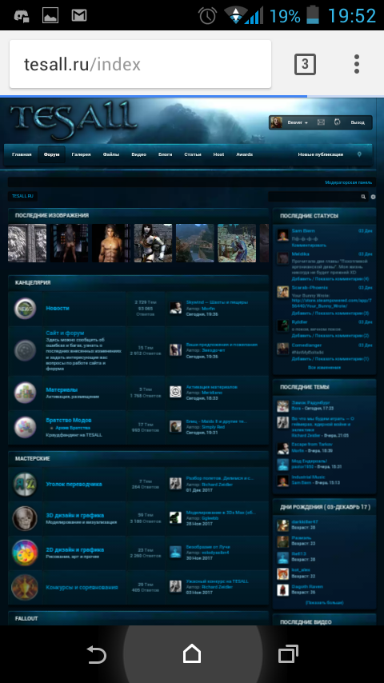384x683 pixels.
Task: Tap the Discord notification icon in status bar
Action: tap(22, 16)
